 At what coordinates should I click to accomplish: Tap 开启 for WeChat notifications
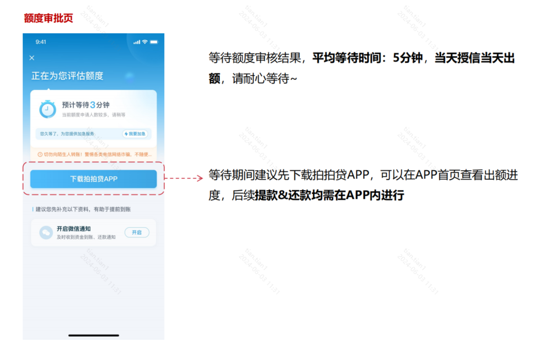pos(136,233)
